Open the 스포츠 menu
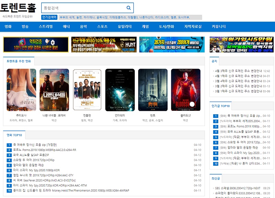This screenshot has height=198, width=275. click(x=102, y=27)
